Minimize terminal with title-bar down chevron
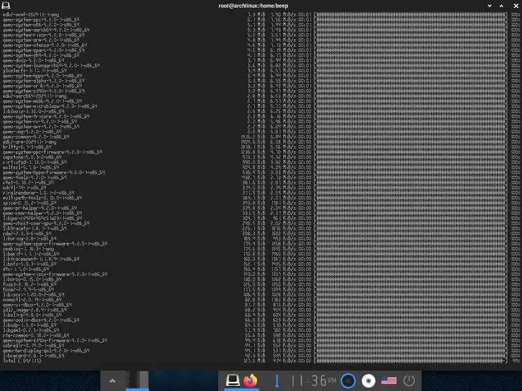This screenshot has height=391, width=522. coord(489,6)
